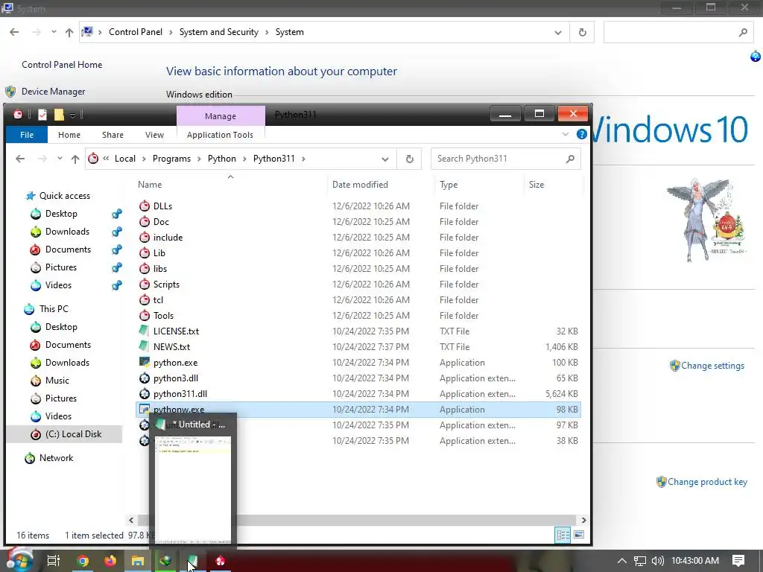This screenshot has width=763, height=572.
Task: Click the Properties quick access toolbar icon
Action: pos(42,115)
